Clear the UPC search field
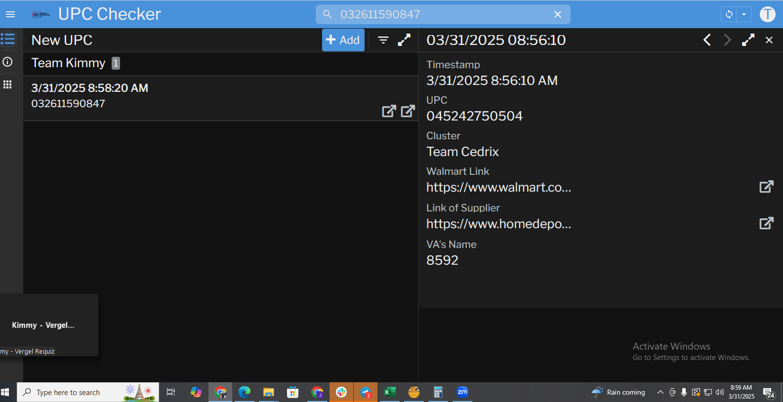Screen dimensions: 783x402 (x=557, y=14)
